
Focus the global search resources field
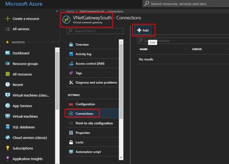coord(186,4)
